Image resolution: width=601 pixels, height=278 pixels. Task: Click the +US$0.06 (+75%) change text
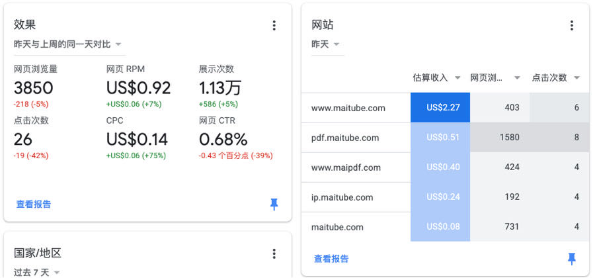tap(136, 156)
